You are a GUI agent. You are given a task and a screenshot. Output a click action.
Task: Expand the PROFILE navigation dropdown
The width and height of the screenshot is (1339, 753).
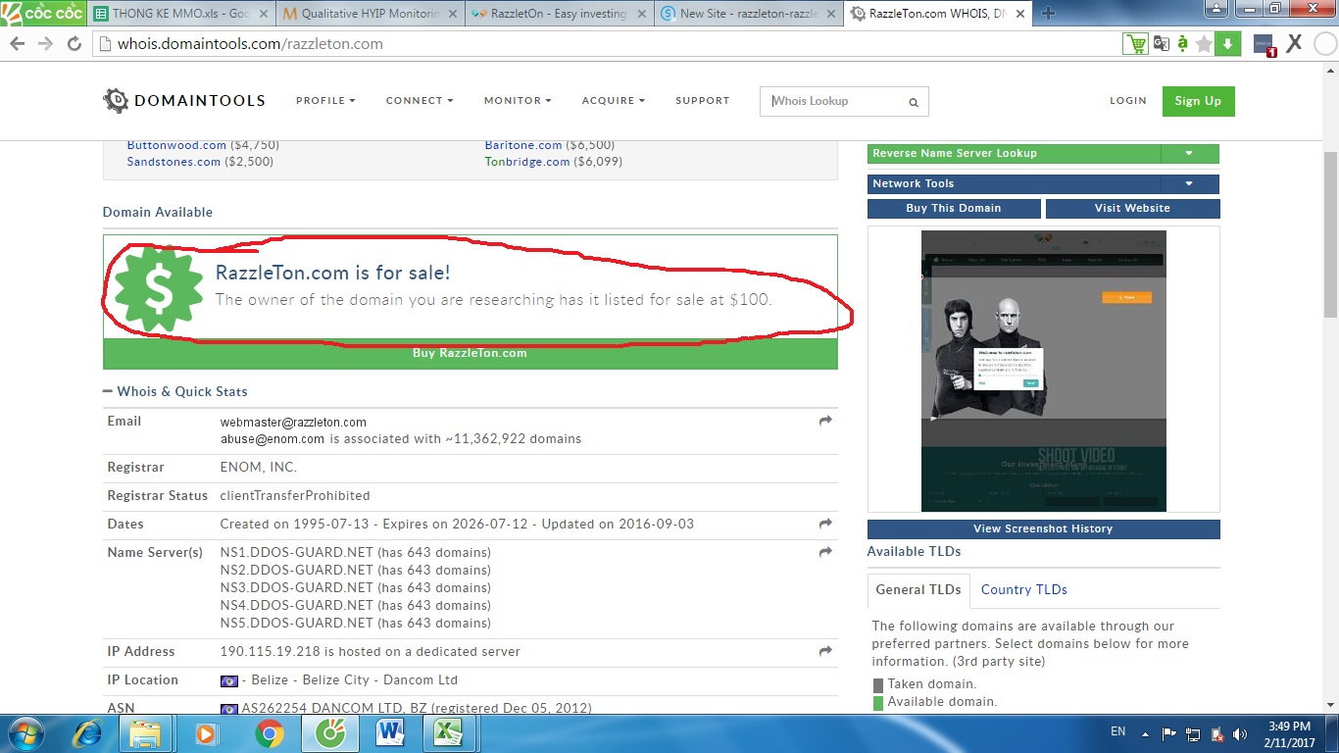click(325, 101)
